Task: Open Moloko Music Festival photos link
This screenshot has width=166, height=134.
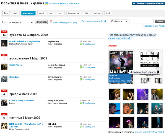Action: point(146,132)
